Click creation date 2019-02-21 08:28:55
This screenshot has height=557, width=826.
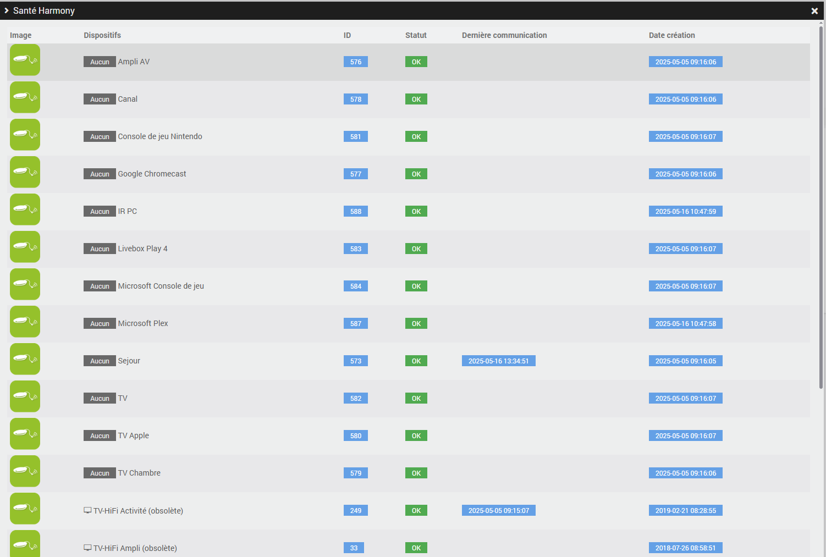click(x=686, y=510)
